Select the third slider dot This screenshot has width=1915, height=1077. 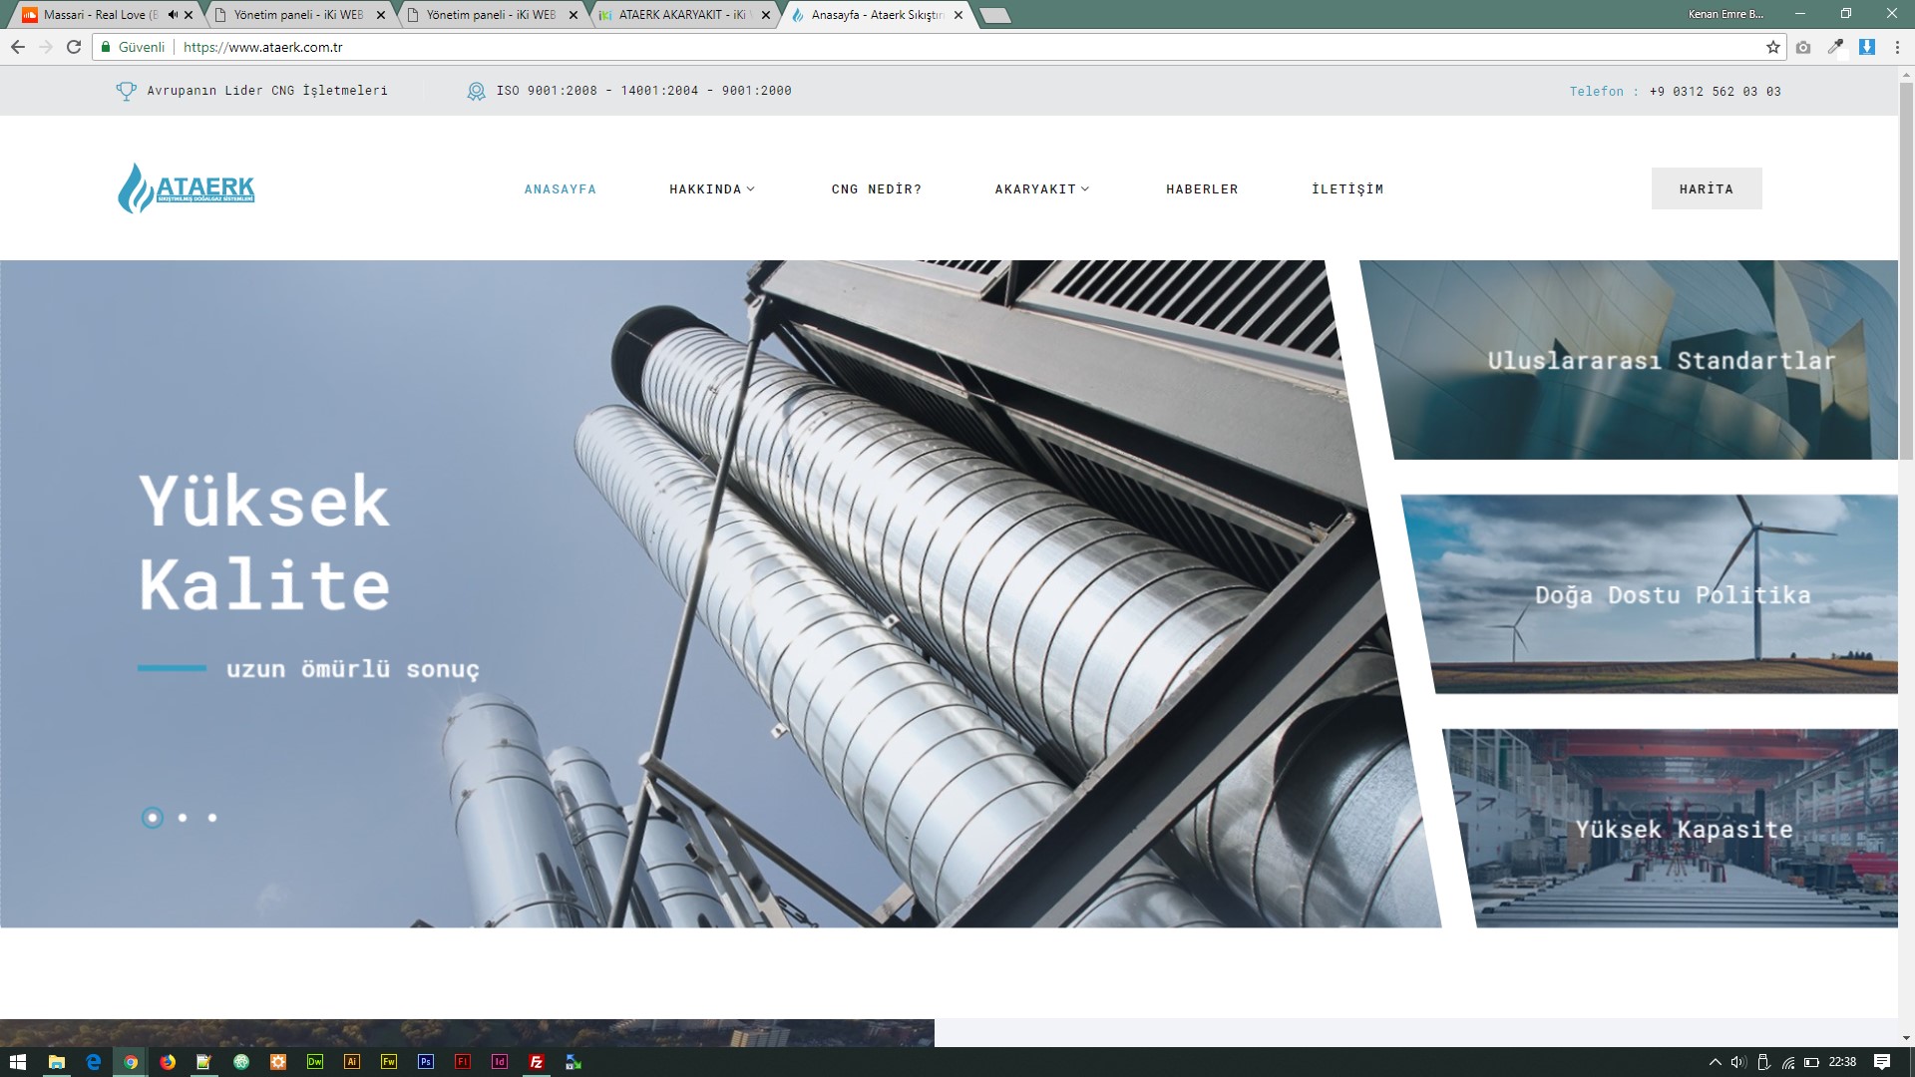pos(212,818)
